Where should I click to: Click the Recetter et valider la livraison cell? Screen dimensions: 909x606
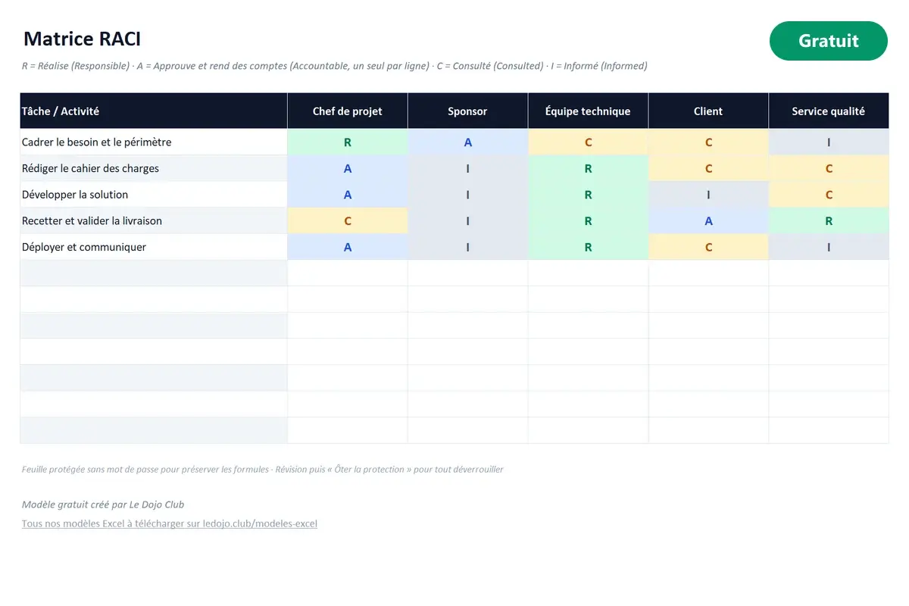pyautogui.click(x=154, y=221)
